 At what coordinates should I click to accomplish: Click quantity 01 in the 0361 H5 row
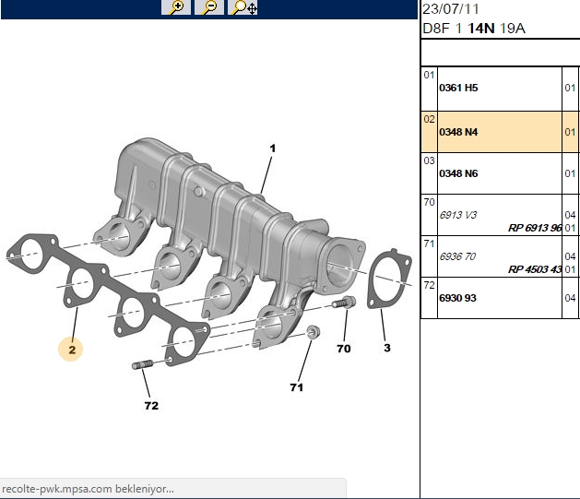(570, 88)
